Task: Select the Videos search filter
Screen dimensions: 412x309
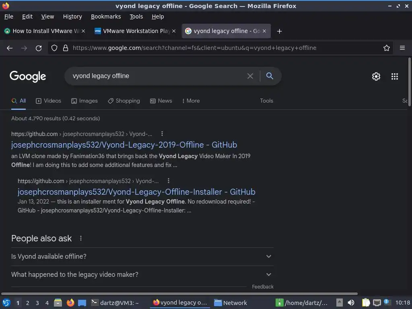Action: 49,101
